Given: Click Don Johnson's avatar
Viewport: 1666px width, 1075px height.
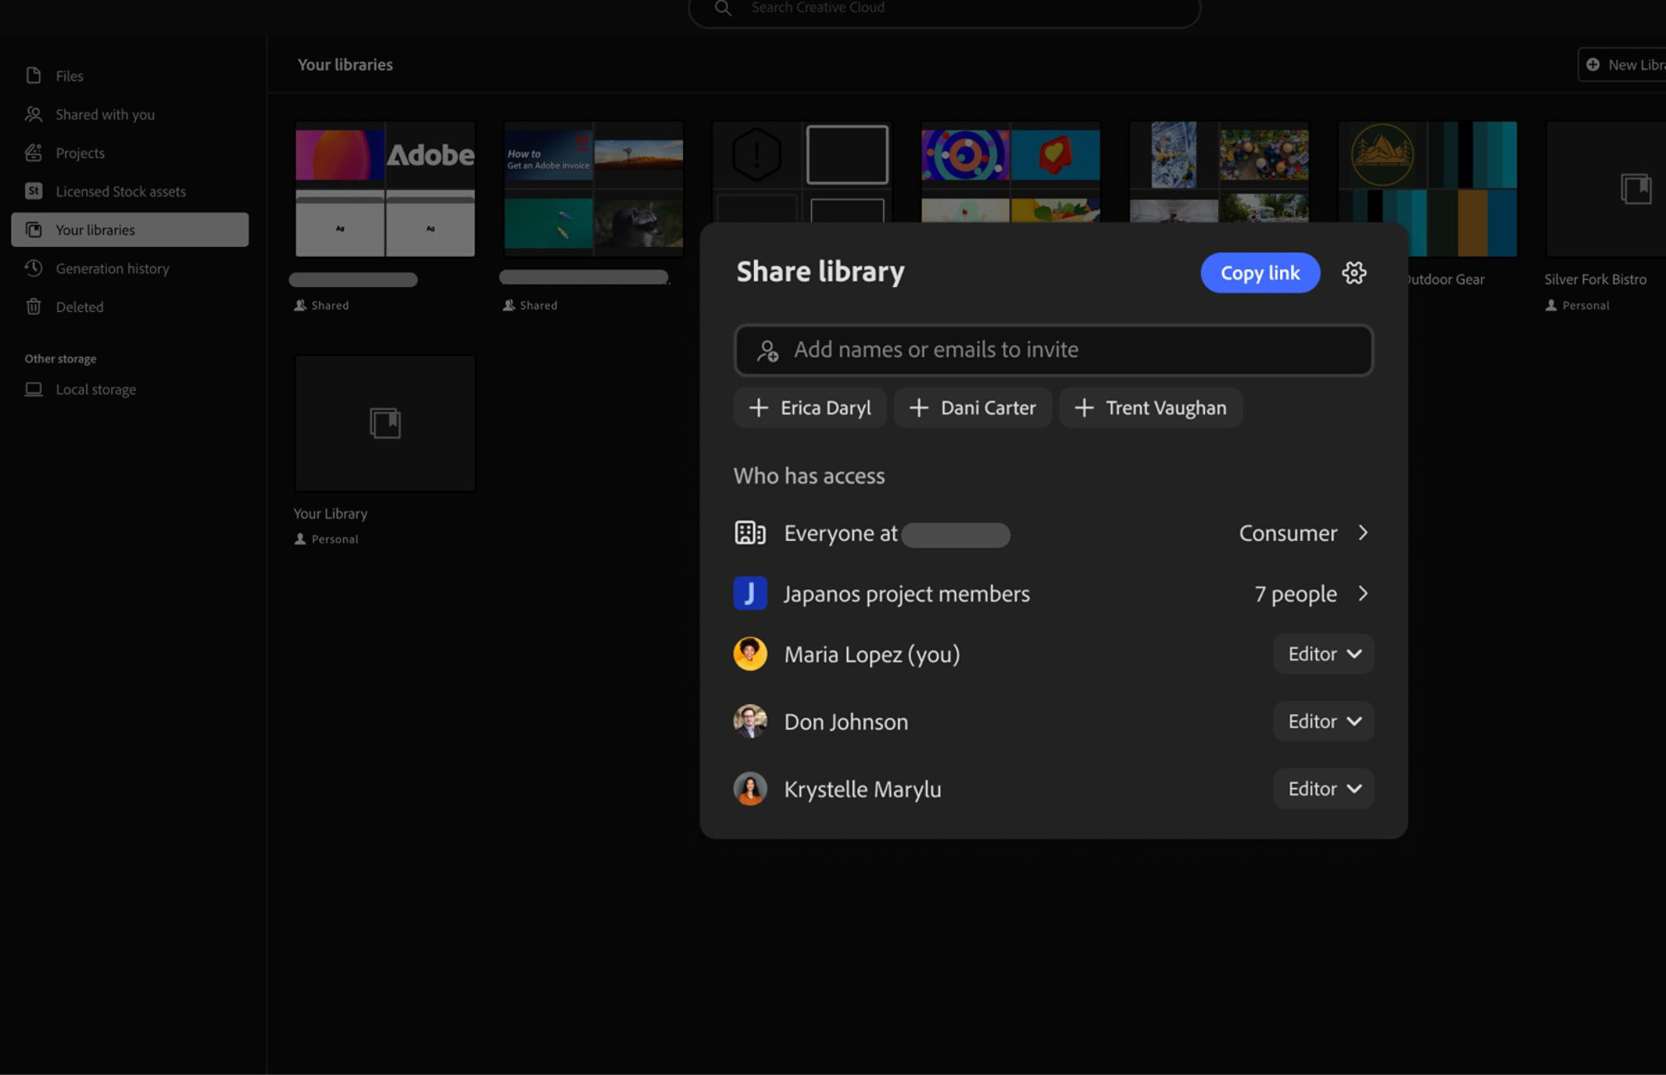Looking at the screenshot, I should [750, 721].
